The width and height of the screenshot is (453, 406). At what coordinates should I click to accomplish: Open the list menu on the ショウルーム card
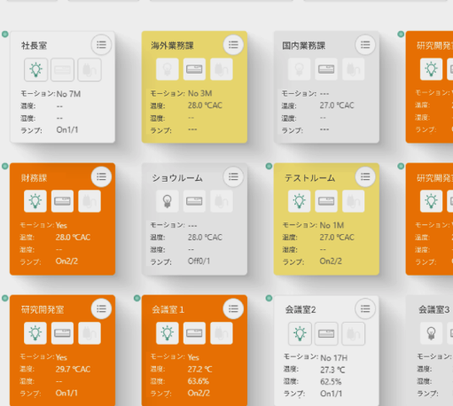233,176
